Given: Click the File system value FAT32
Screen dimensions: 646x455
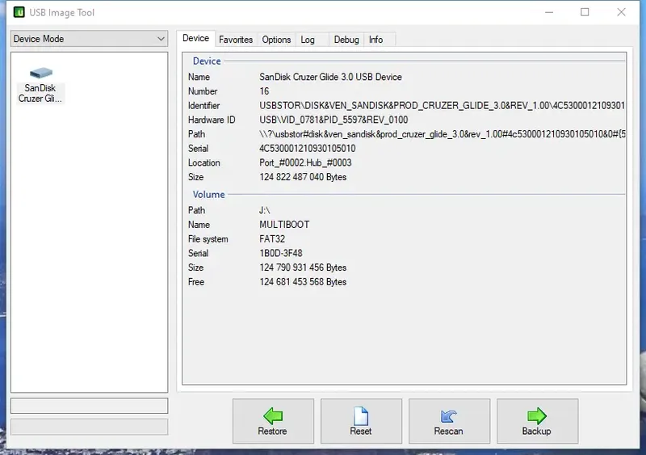Looking at the screenshot, I should click(272, 239).
